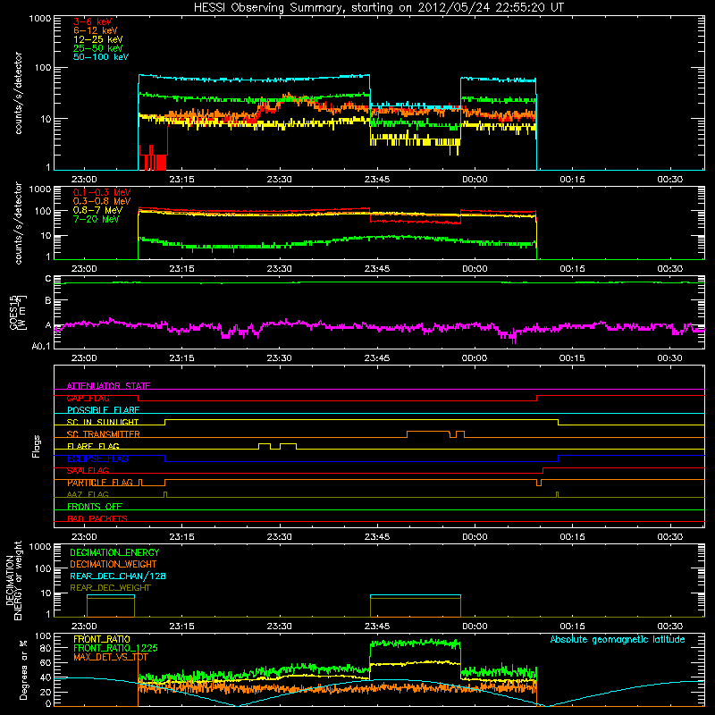
Task: Click the AAZ_FLAG spike near 00:12
Action: point(557,494)
